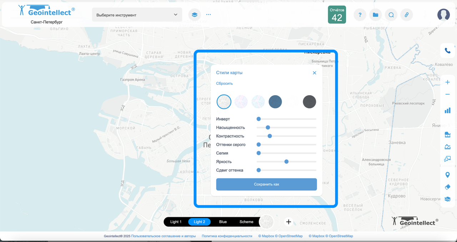Switch to the Blue map style
This screenshot has width=457, height=242.
(223, 222)
